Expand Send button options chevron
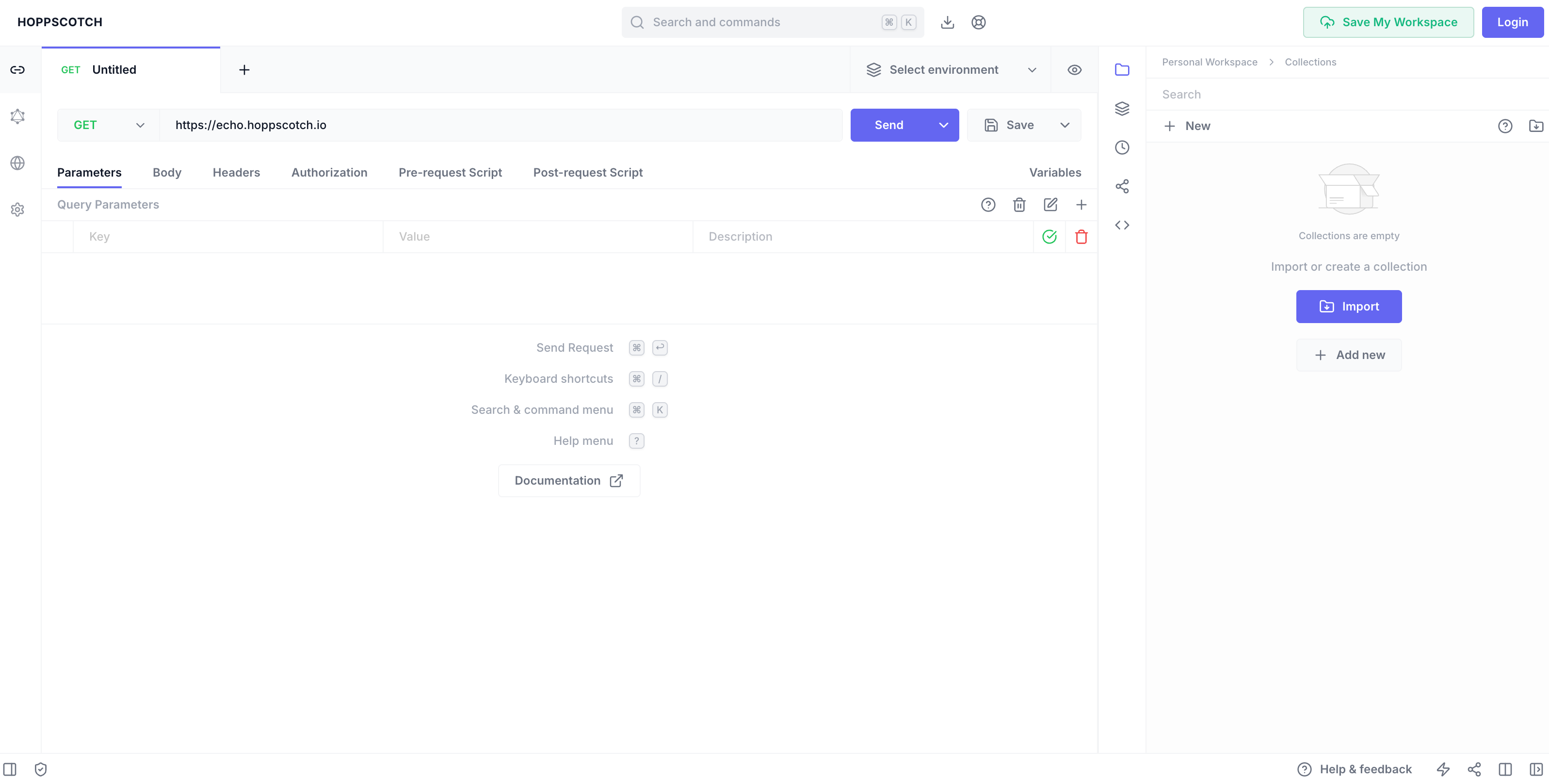 pyautogui.click(x=943, y=125)
